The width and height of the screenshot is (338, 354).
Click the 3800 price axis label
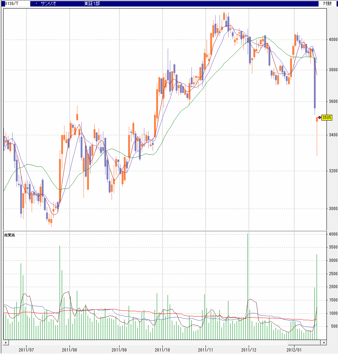tap(333, 70)
